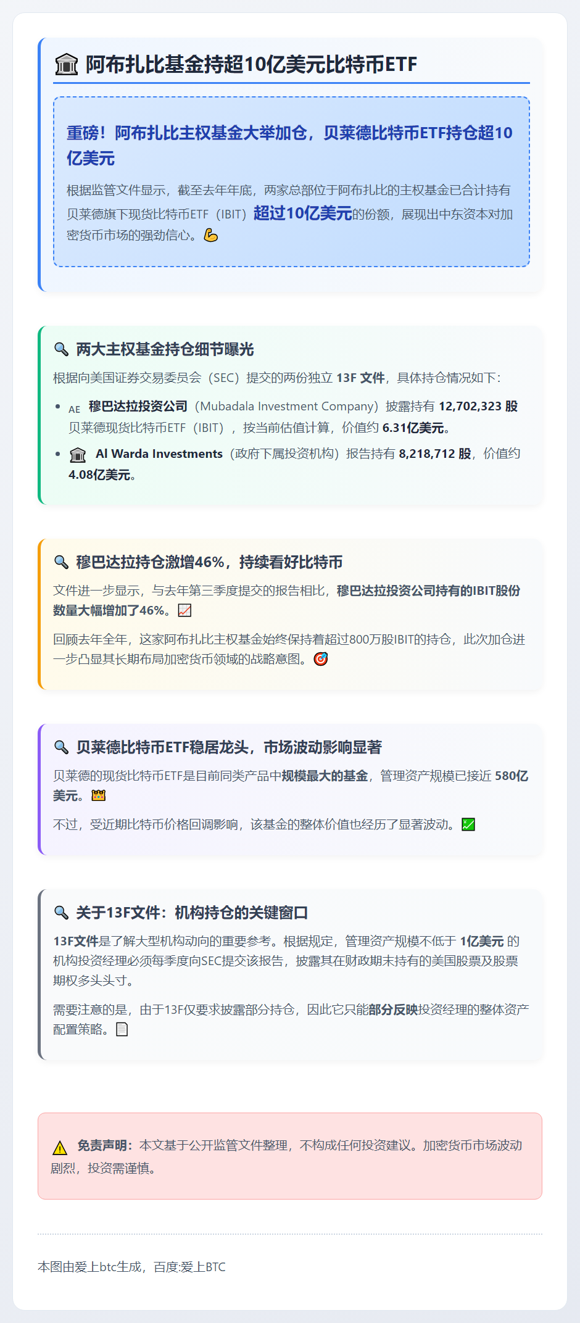This screenshot has width=580, height=1323.
Task: Click the document page emoji after 配置策略
Action: click(x=122, y=1029)
